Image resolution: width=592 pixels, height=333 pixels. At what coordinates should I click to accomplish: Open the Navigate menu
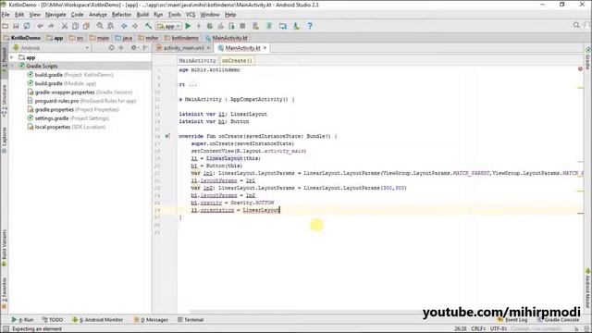55,15
